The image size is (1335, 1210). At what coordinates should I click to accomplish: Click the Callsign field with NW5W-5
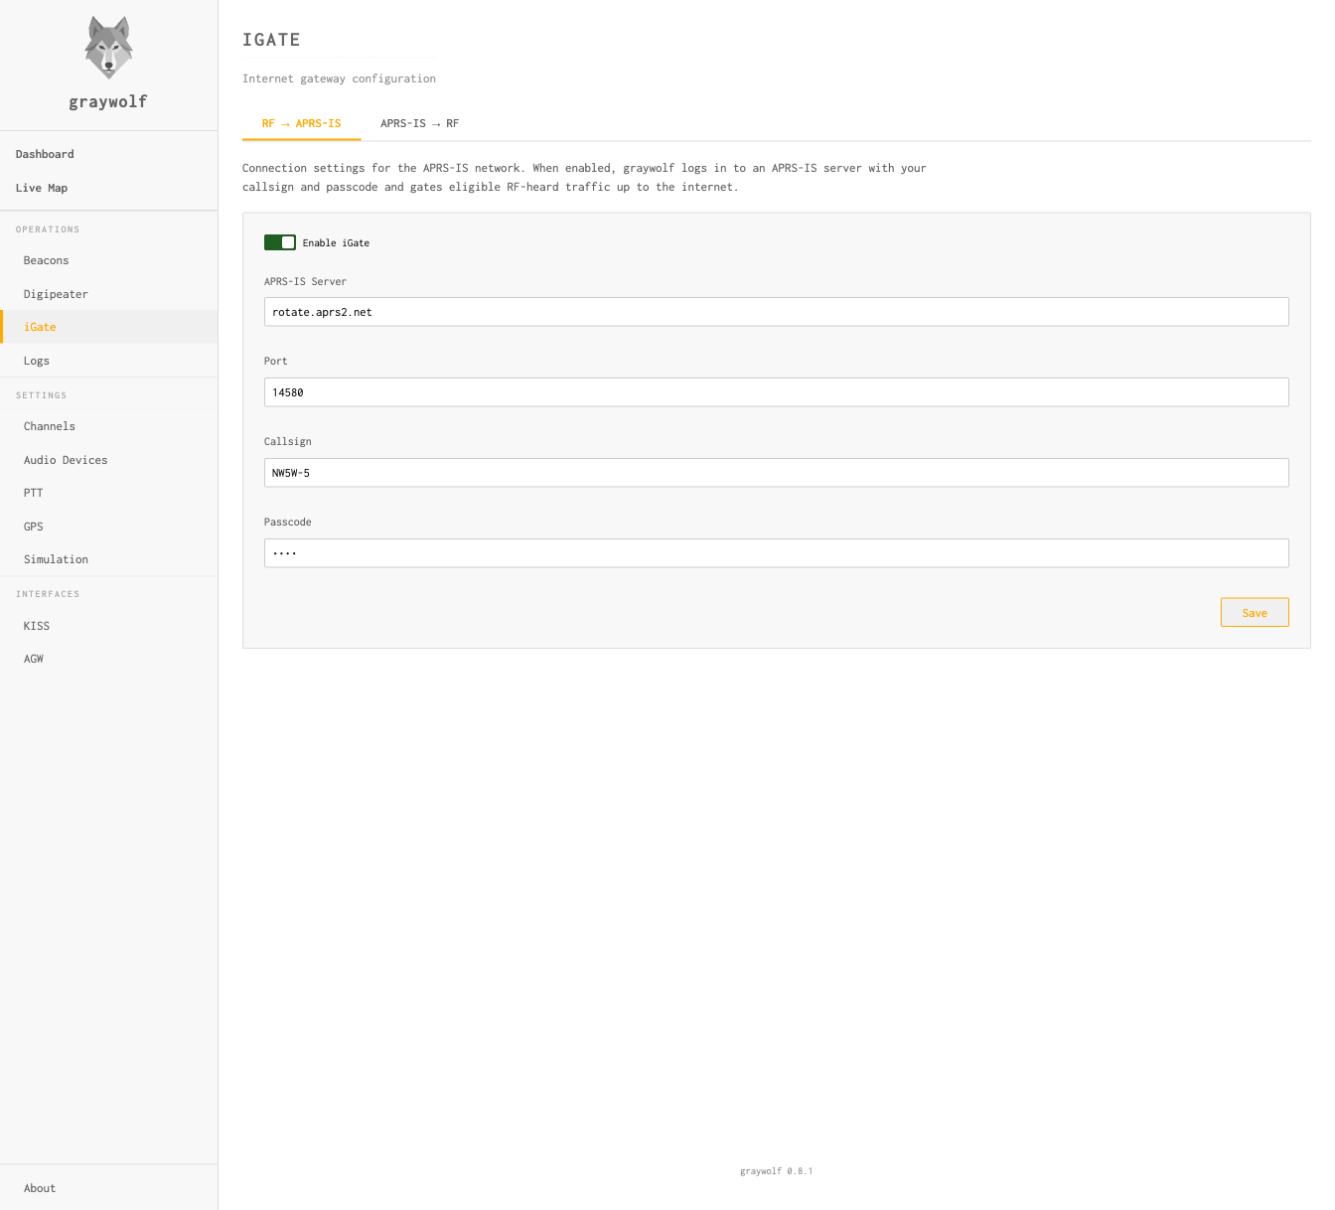pos(776,473)
